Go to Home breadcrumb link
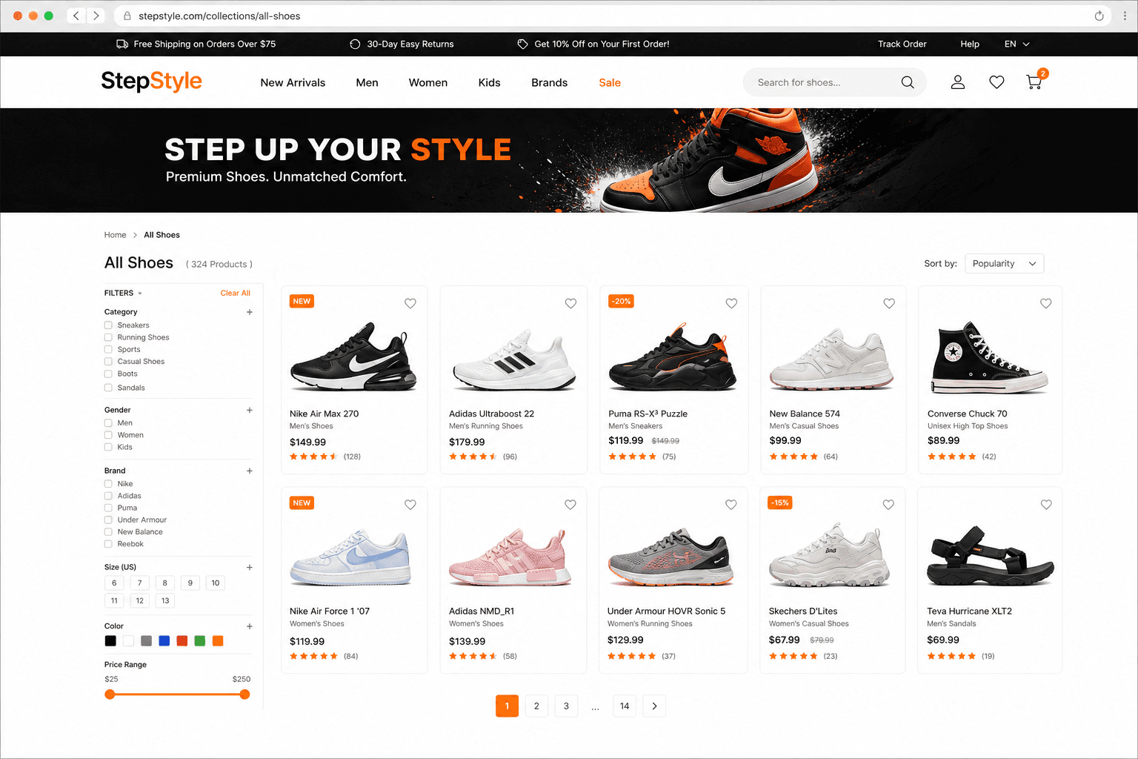1138x759 pixels. point(115,235)
